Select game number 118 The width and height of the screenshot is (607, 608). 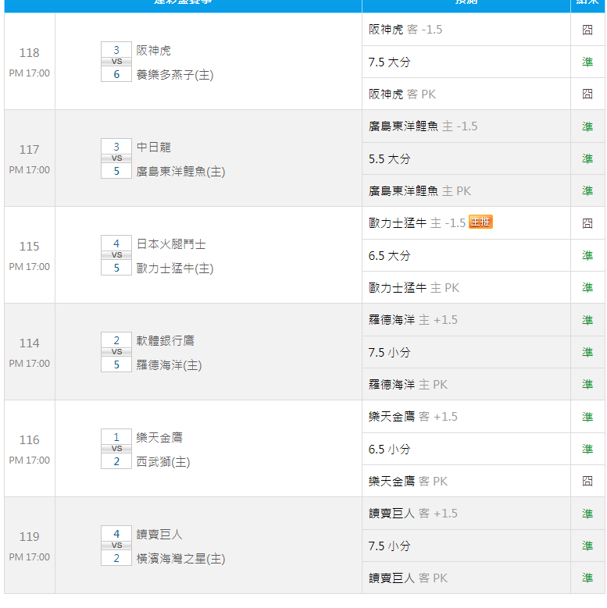pos(29,53)
